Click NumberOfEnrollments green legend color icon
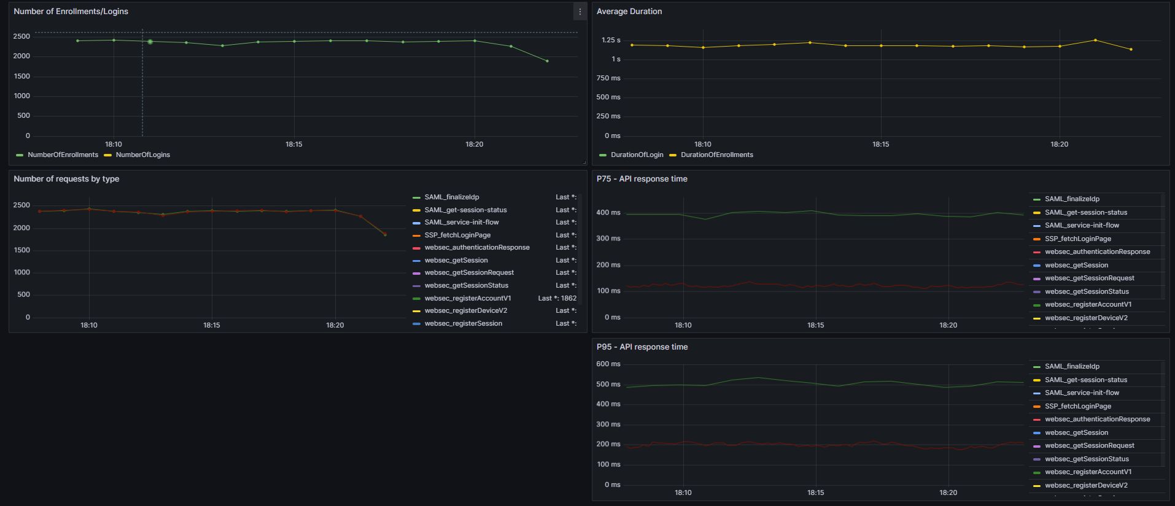The image size is (1175, 506). 20,155
